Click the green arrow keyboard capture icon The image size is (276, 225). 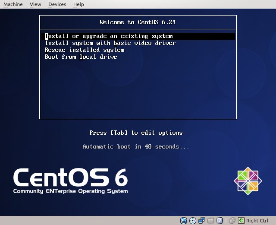241,221
